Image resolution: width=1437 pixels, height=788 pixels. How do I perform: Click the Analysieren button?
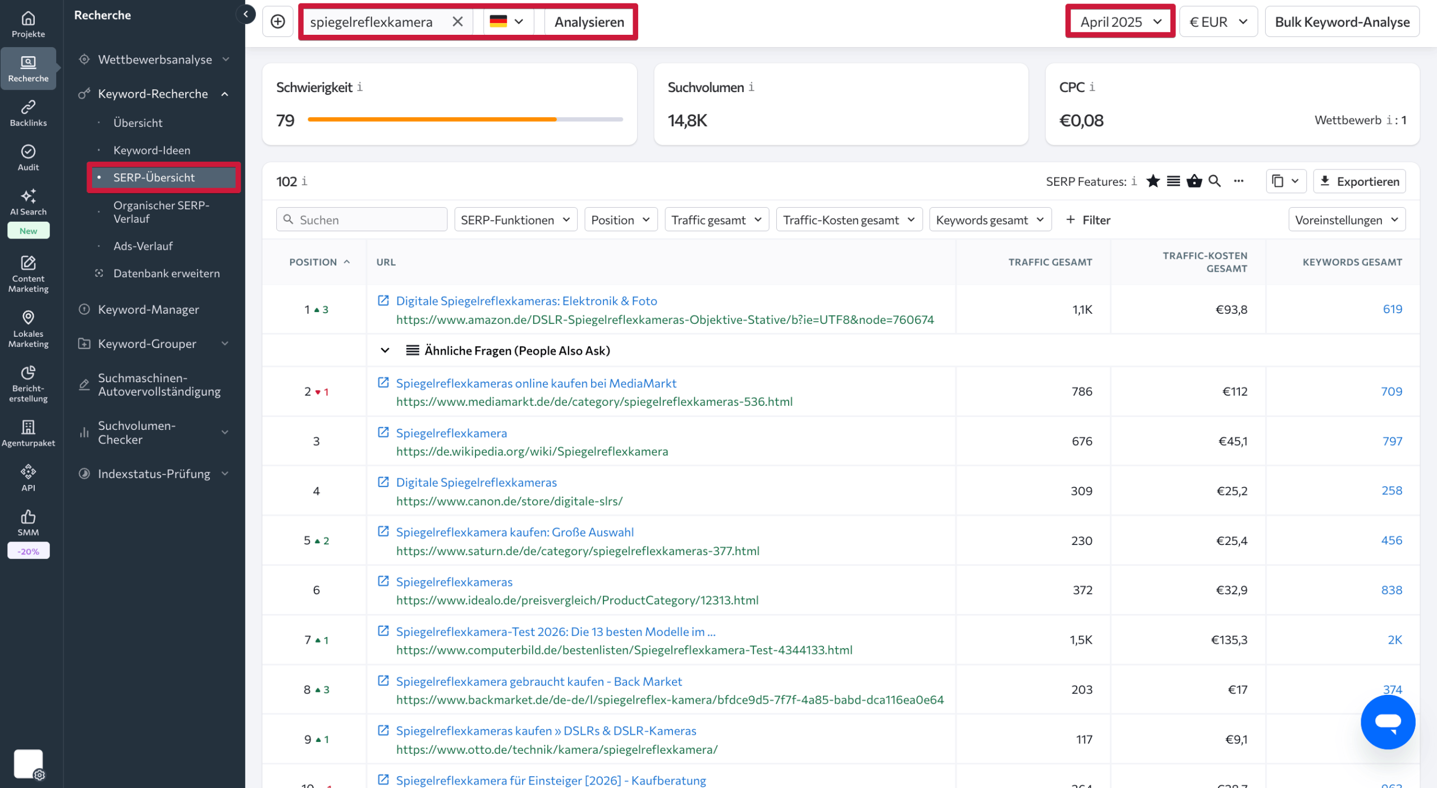[589, 22]
